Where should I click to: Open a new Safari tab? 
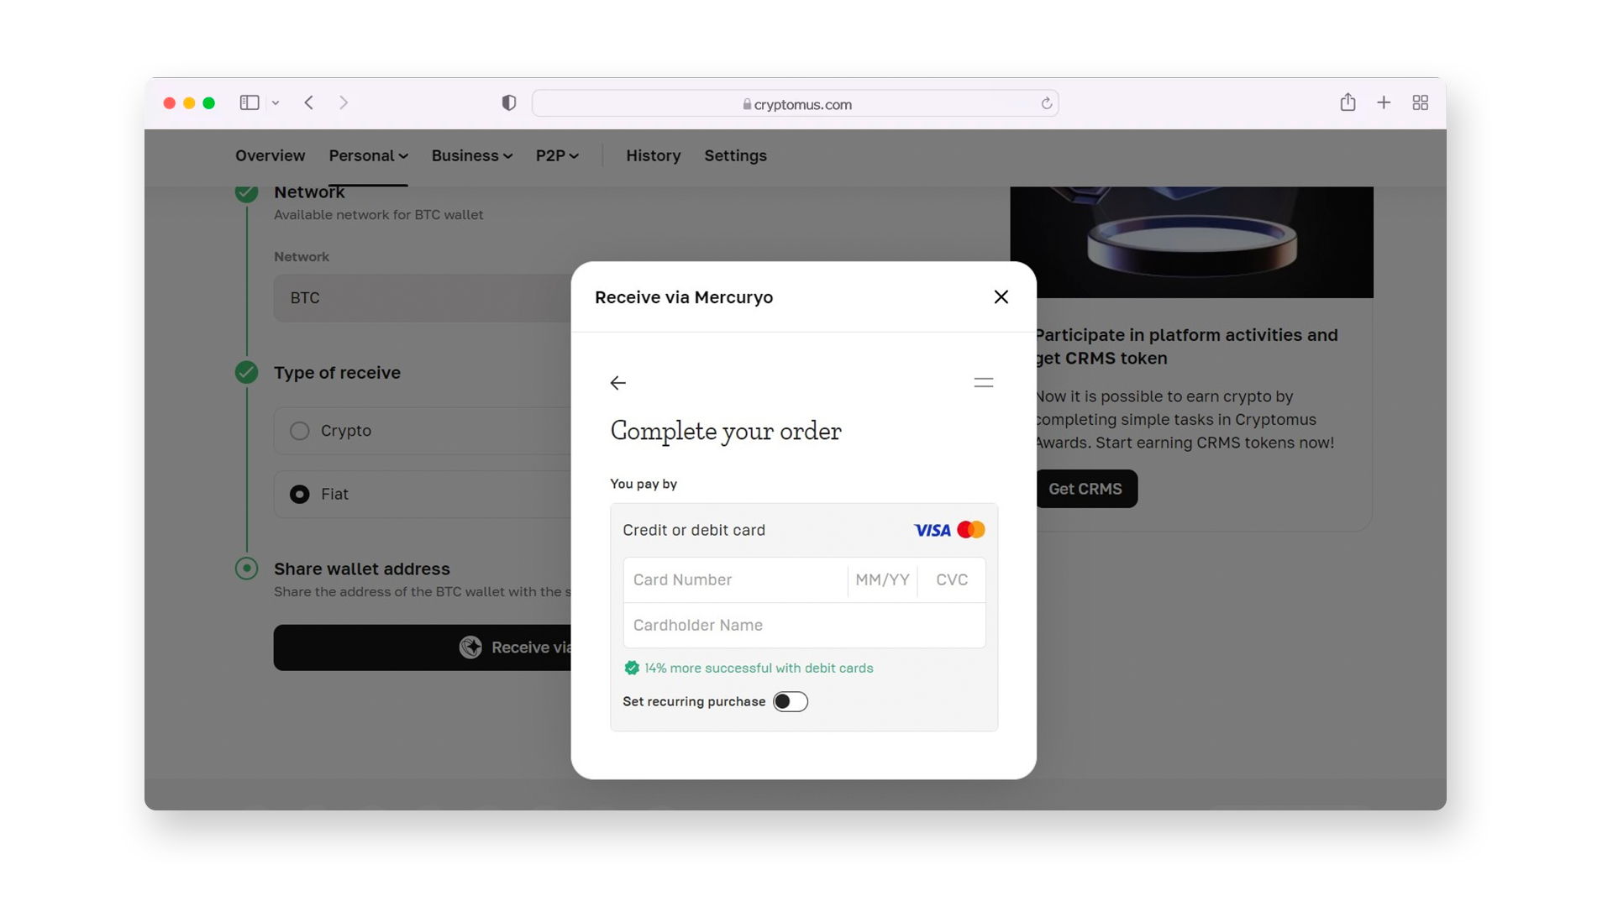coord(1384,102)
